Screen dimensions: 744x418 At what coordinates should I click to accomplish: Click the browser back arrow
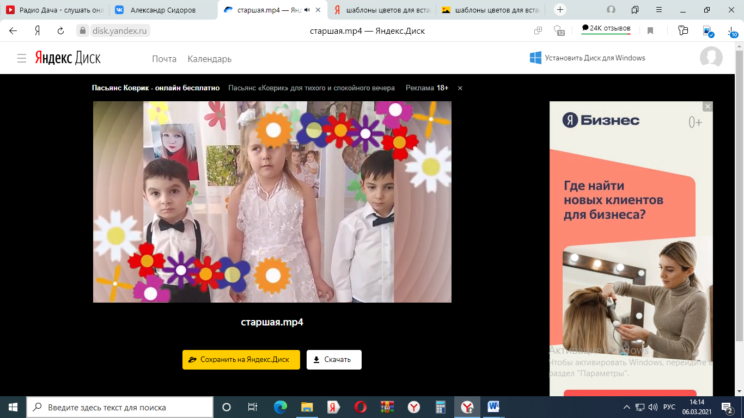coord(13,31)
